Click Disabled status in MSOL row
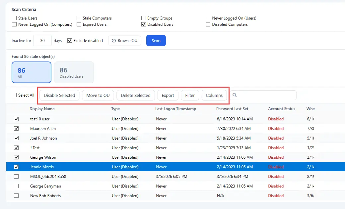345x209 pixels. coord(276,176)
